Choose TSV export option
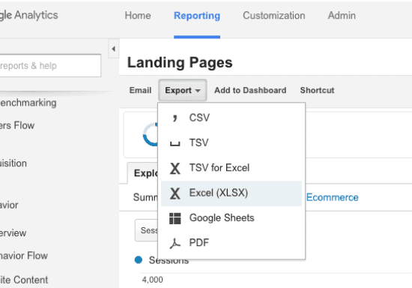The height and width of the screenshot is (288, 412). click(x=231, y=142)
